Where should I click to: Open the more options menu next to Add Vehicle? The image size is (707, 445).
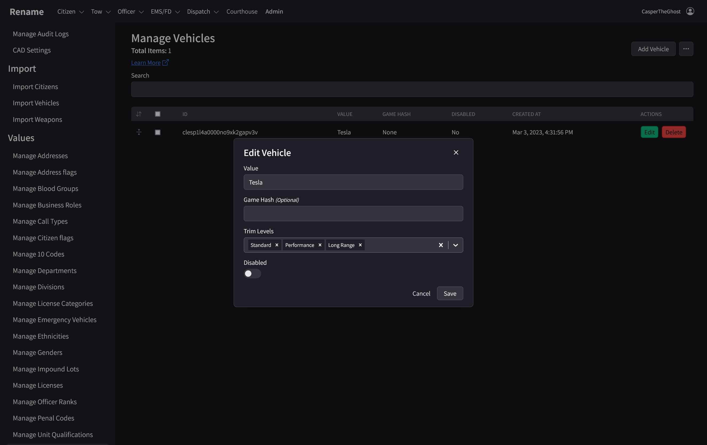[x=686, y=49]
